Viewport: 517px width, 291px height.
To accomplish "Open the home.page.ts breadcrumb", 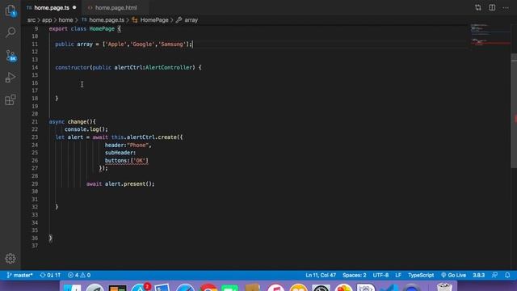I will [107, 20].
